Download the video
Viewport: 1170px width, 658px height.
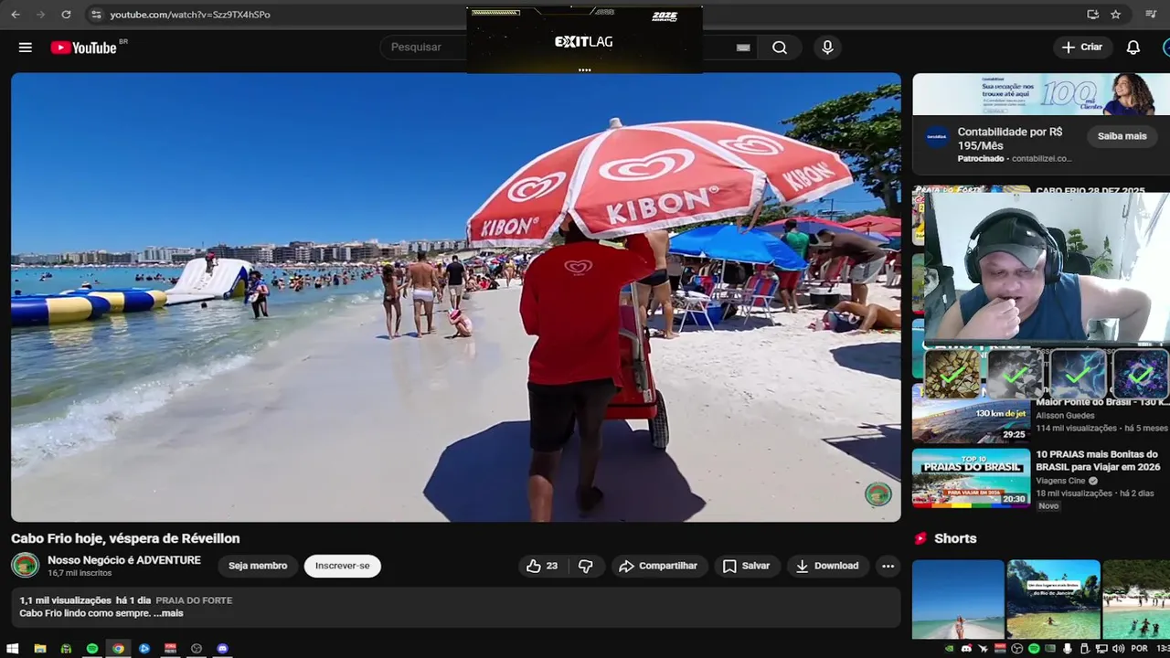pyautogui.click(x=827, y=566)
